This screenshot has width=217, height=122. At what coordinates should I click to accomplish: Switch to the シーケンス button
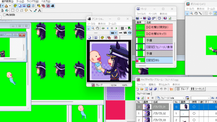click(198, 89)
